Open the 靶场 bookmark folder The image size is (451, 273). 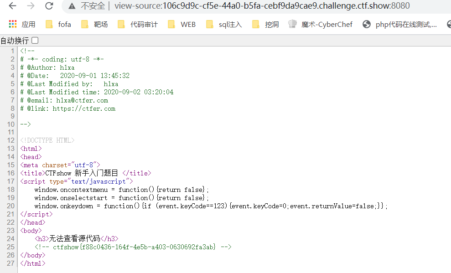coord(94,25)
